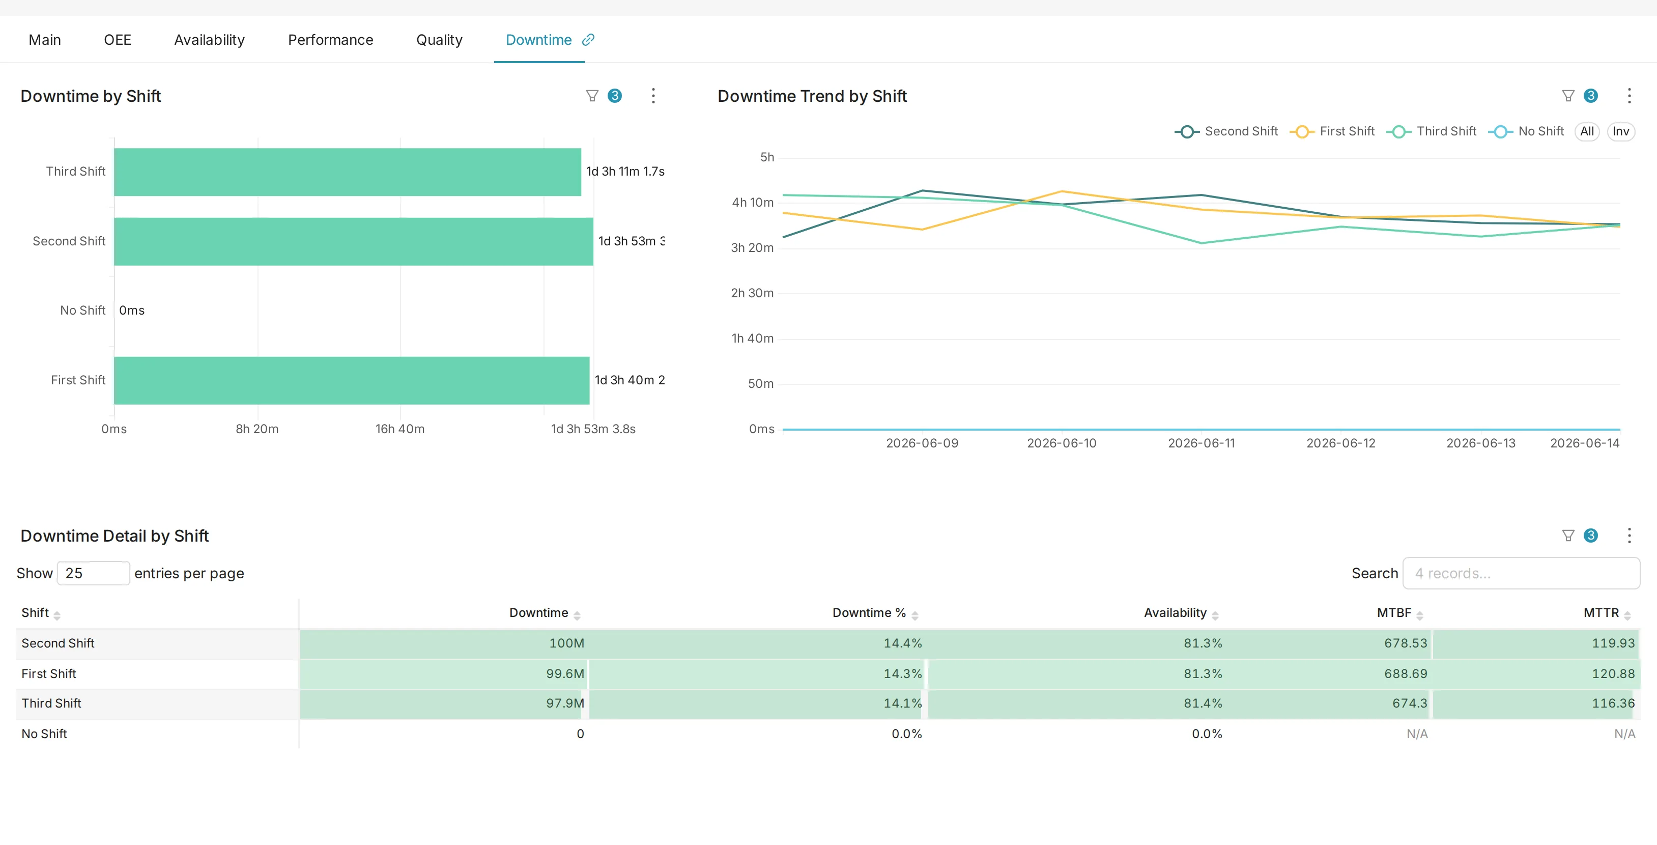
Task: Toggle First Shift series in legend
Action: tap(1332, 131)
